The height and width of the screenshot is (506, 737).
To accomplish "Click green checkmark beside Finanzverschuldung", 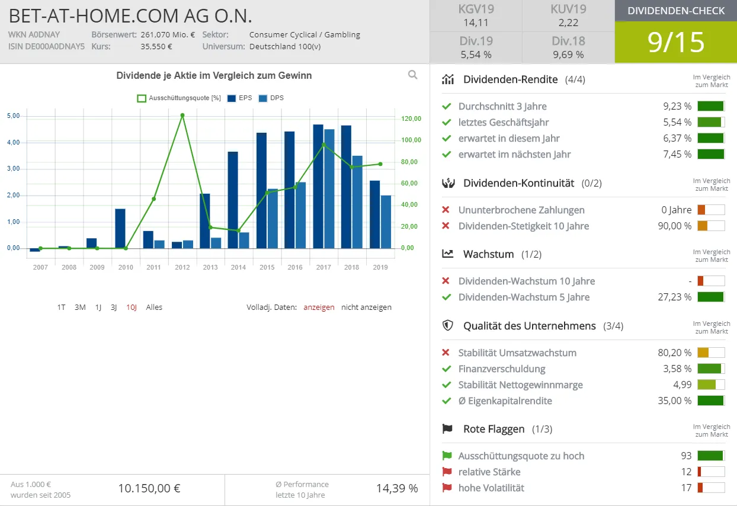I will 447,369.
